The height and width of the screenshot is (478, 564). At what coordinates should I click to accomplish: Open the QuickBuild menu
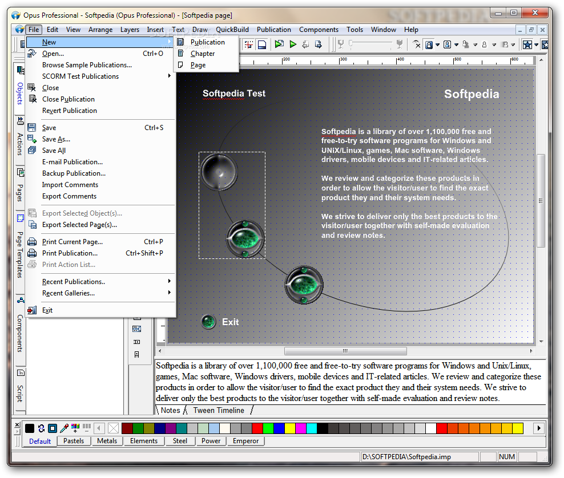[232, 30]
